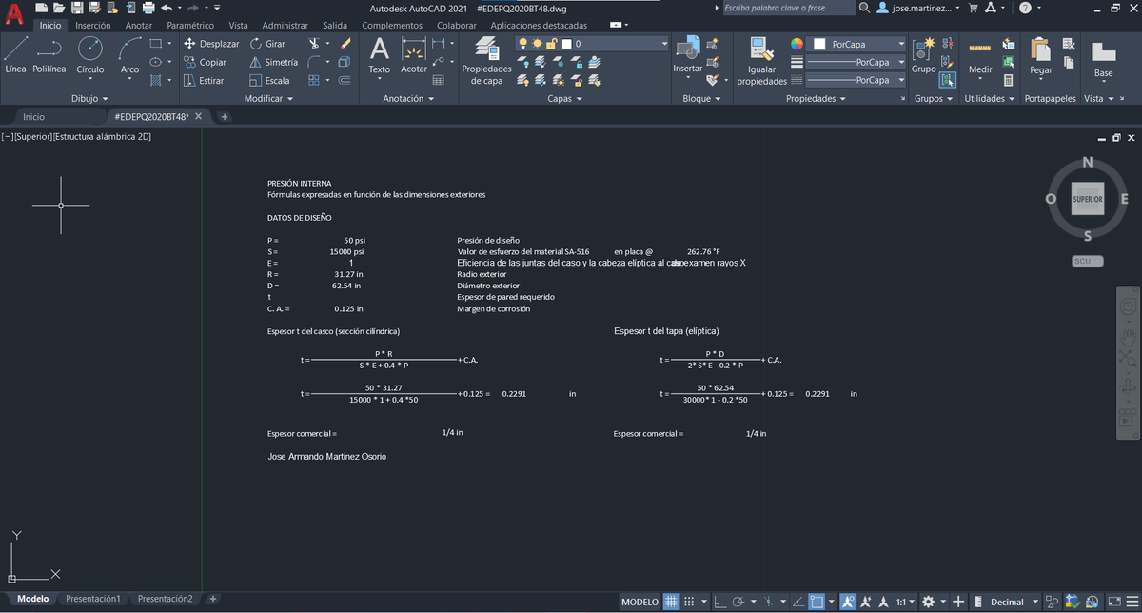Select the Acotar dimension tool
1142x613 pixels.
click(x=414, y=55)
